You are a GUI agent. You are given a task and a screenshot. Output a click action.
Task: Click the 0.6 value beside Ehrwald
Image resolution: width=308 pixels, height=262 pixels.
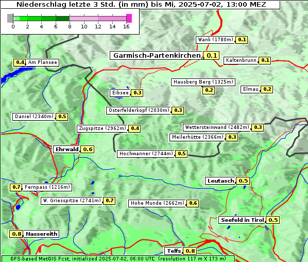pos(88,150)
